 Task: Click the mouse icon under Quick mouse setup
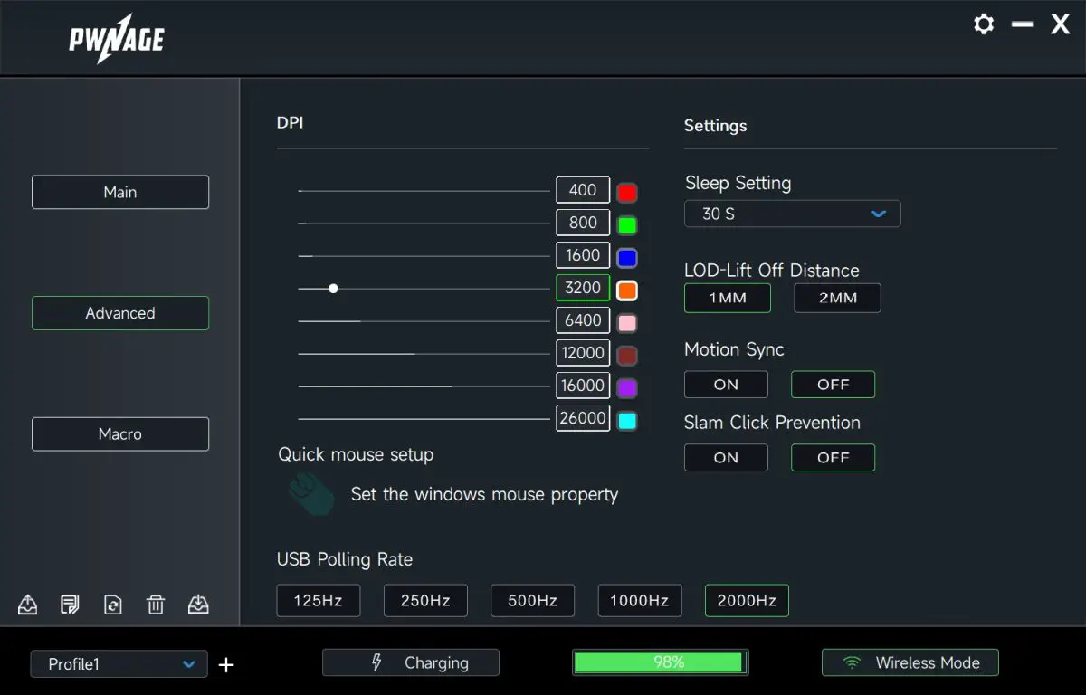tap(311, 494)
